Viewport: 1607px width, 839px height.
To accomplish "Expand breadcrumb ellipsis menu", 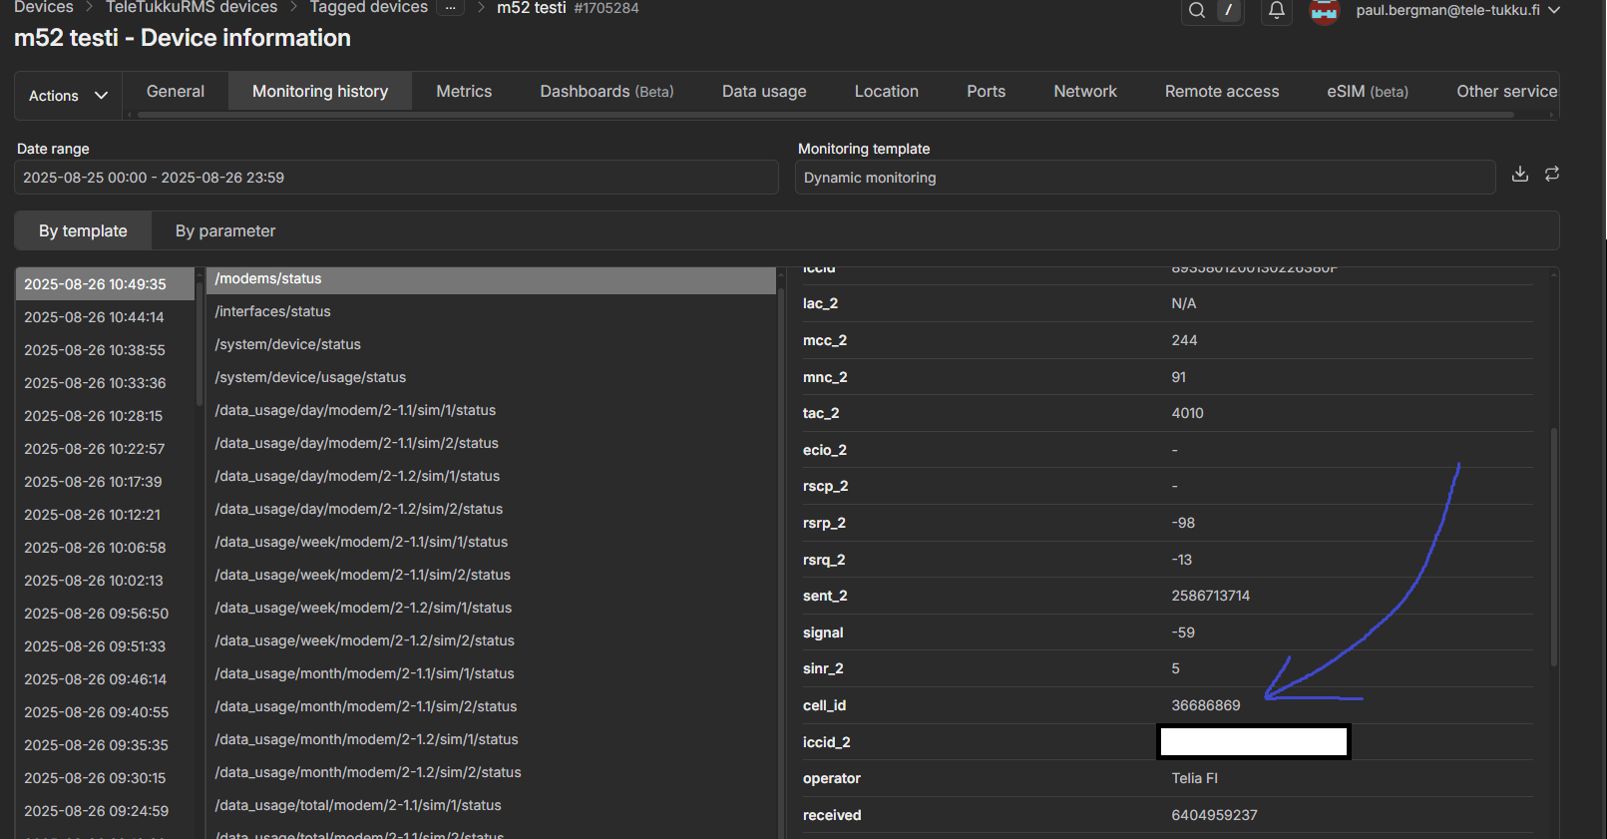I will [x=451, y=8].
